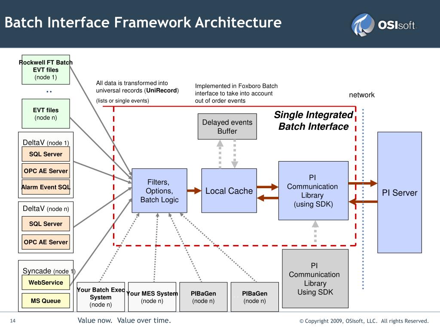The image size is (440, 330).
Task: Select the Alarm Event SQL box
Action: coord(46,187)
